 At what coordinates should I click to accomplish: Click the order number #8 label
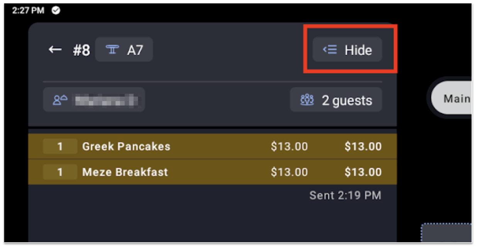(81, 49)
